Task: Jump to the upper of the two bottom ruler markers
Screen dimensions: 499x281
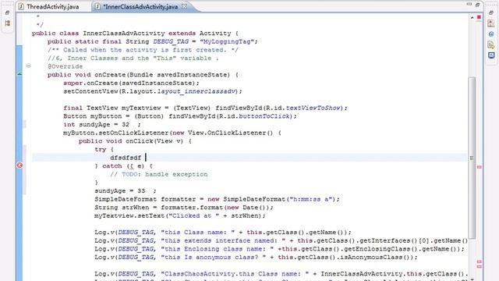Action: coord(479,262)
